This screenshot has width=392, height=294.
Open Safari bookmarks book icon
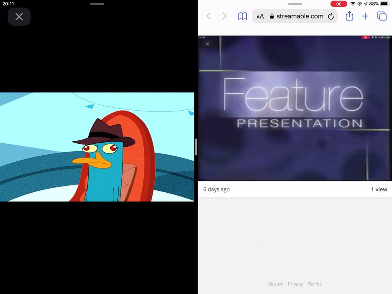[x=243, y=16]
